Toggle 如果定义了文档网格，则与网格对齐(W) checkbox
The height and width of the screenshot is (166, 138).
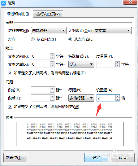(x=10, y=107)
